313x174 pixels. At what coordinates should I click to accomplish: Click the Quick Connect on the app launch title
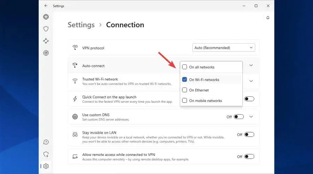pyautogui.click(x=110, y=97)
